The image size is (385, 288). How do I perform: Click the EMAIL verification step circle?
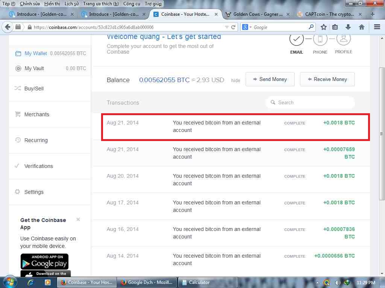click(296, 39)
